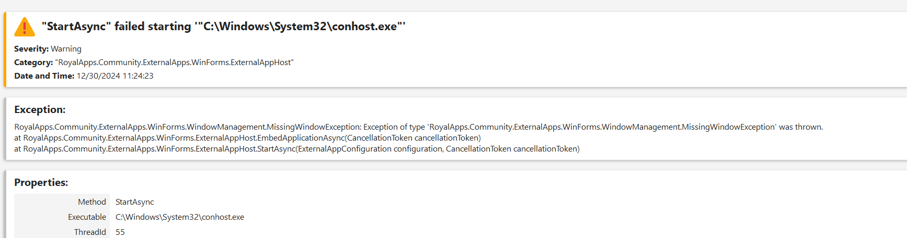This screenshot has width=907, height=238.
Task: Click the Severity label
Action: click(31, 49)
